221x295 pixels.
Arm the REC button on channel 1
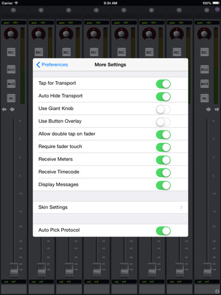pos(11,52)
